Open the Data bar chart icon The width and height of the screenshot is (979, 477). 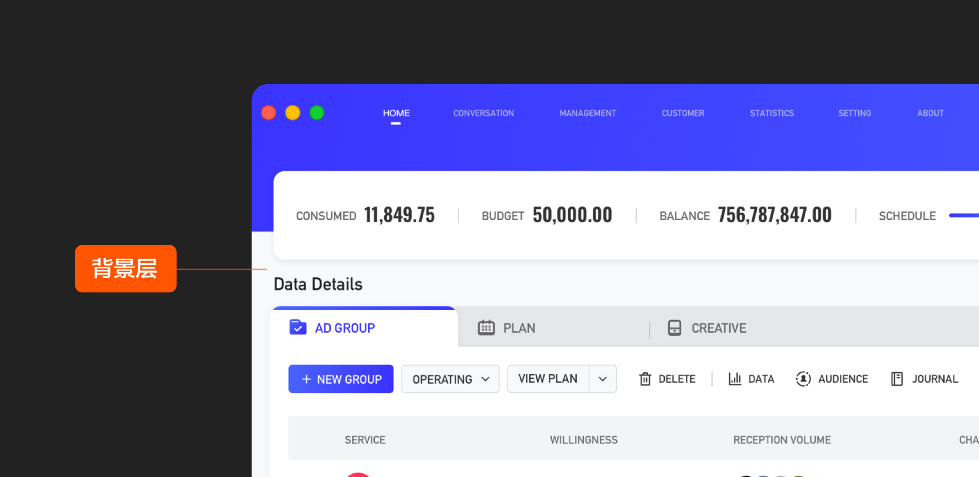(735, 379)
